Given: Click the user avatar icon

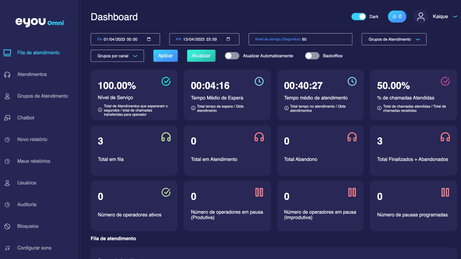Looking at the screenshot, I should point(421,17).
